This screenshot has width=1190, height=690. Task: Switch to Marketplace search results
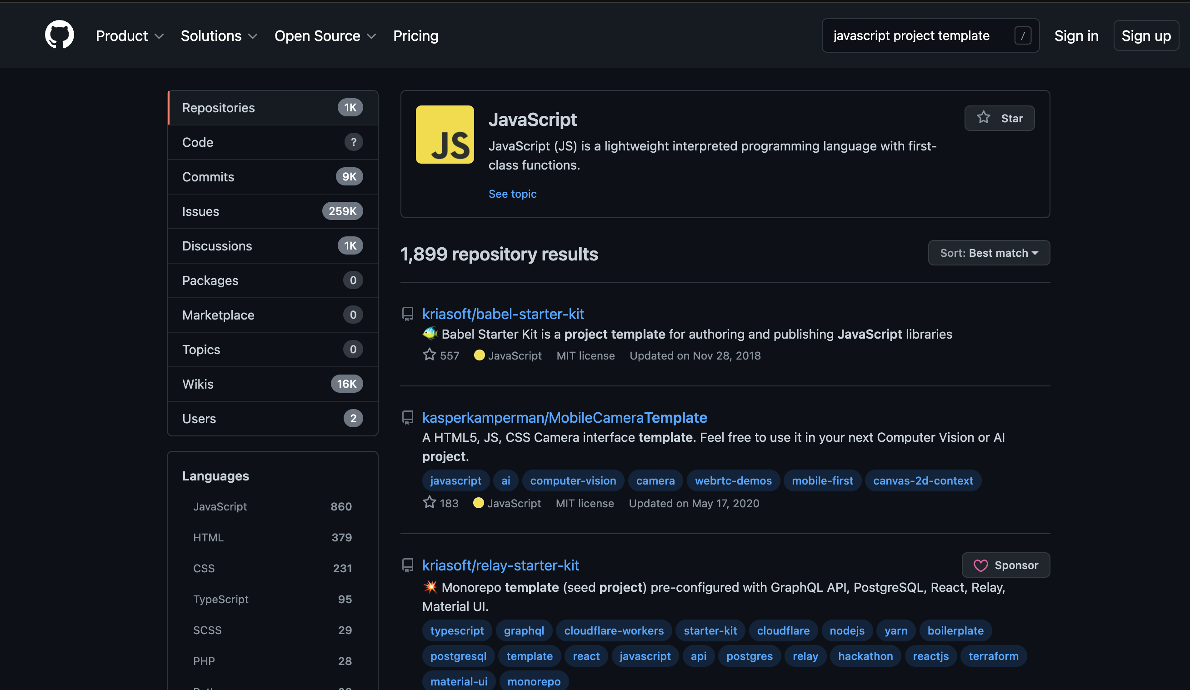[272, 315]
